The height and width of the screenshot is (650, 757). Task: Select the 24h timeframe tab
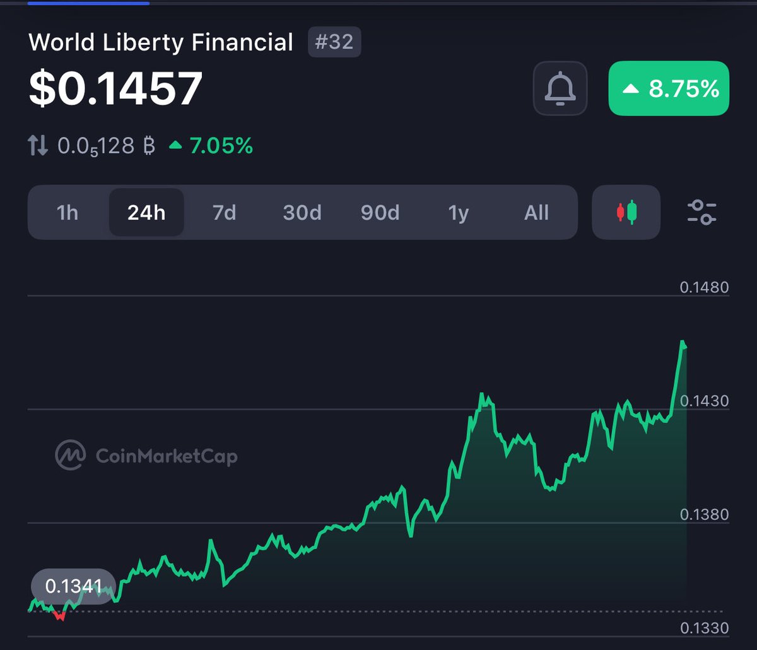point(146,213)
